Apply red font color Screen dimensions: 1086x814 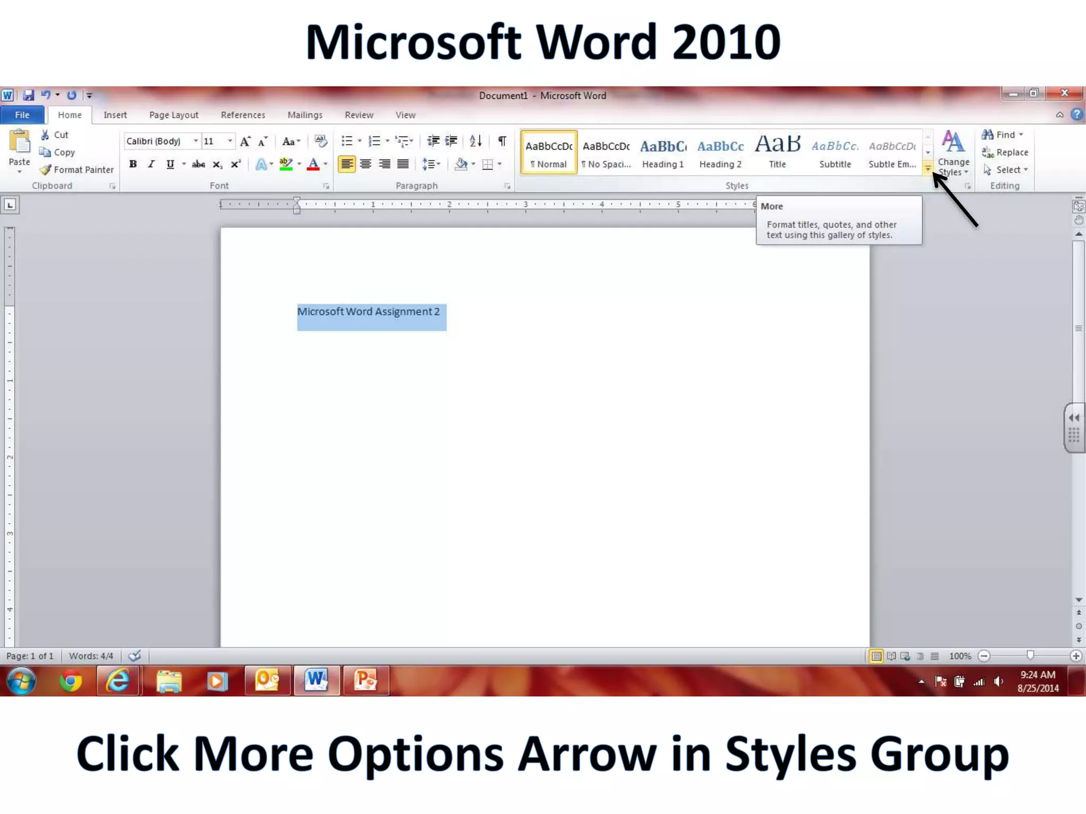click(x=313, y=164)
